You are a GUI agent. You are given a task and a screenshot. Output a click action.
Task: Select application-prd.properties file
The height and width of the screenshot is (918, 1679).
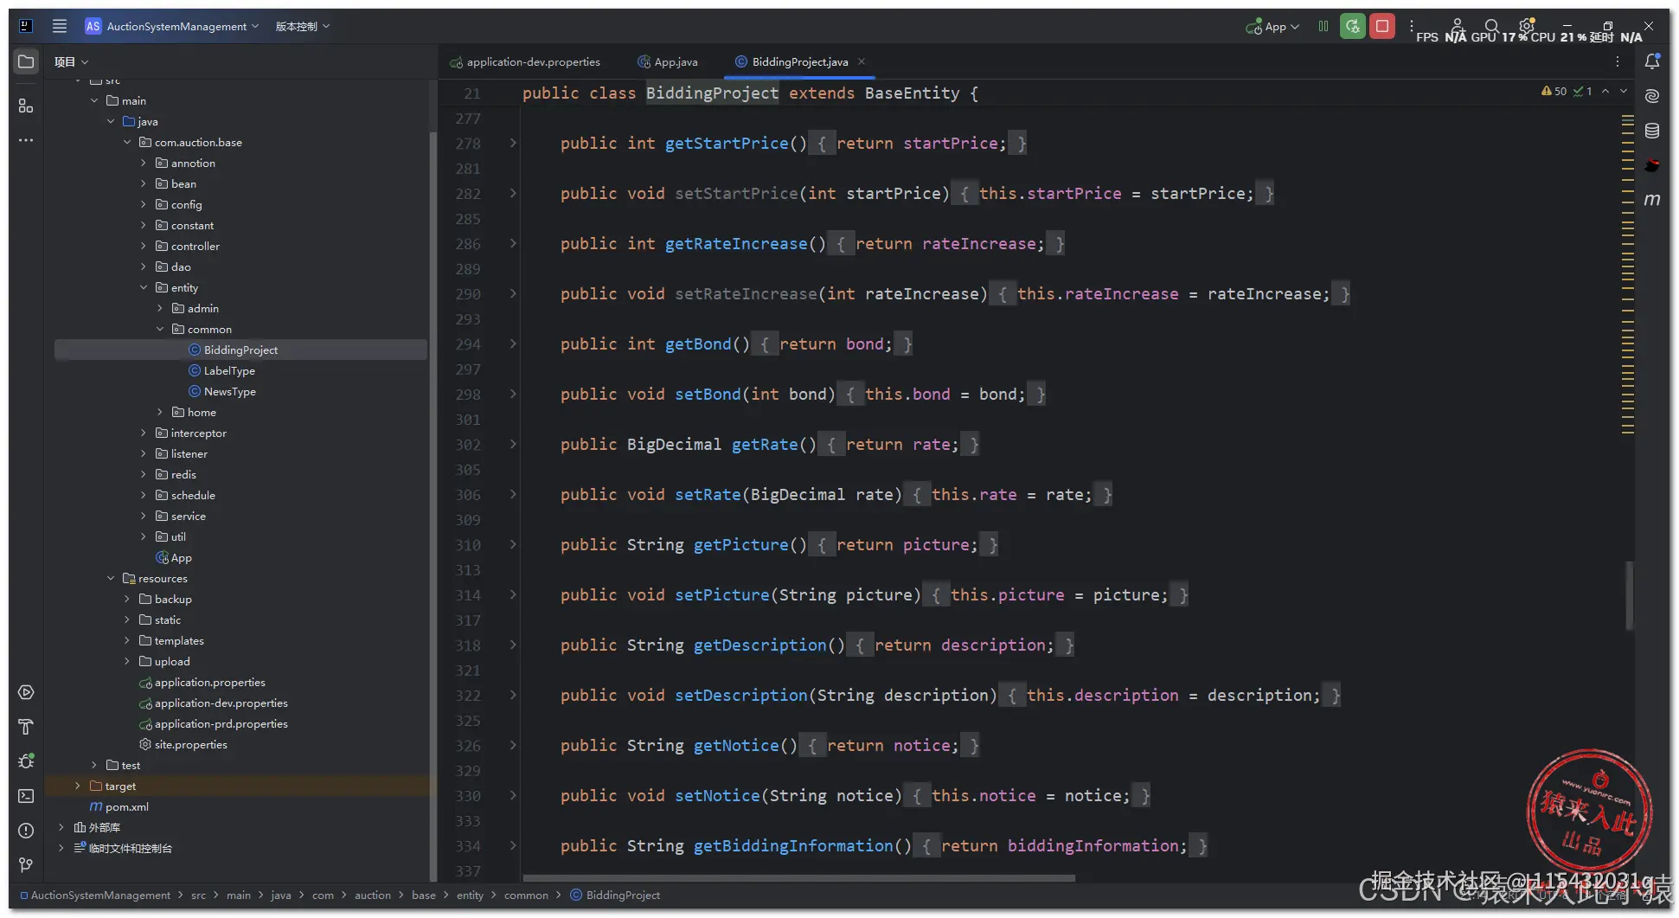click(214, 723)
